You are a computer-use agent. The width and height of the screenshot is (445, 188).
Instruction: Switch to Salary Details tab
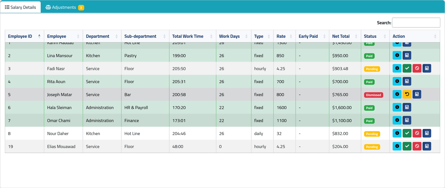pos(21,7)
